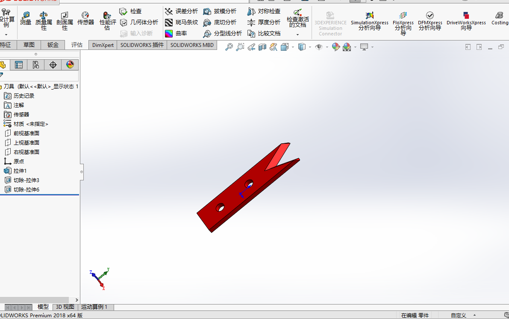Image resolution: width=509 pixels, height=319 pixels.
Task: Select 前视基准面 plane
Action: pyautogui.click(x=22, y=133)
